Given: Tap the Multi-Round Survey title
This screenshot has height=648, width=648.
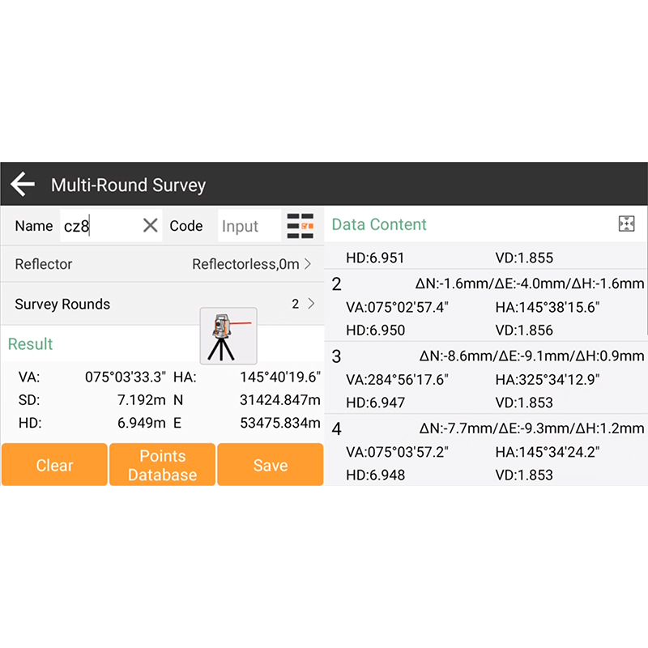Looking at the screenshot, I should click(128, 185).
